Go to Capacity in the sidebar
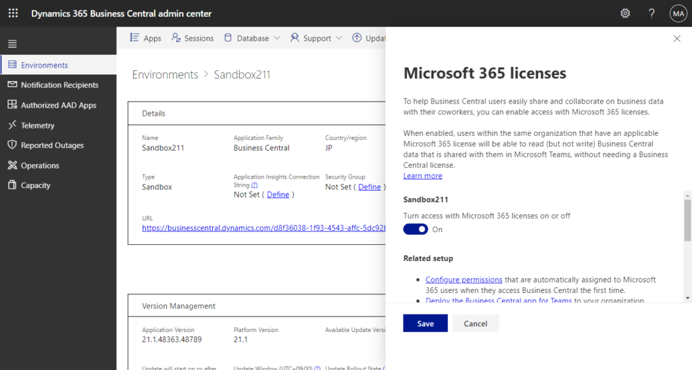Screen dimensions: 692x370 [35, 185]
